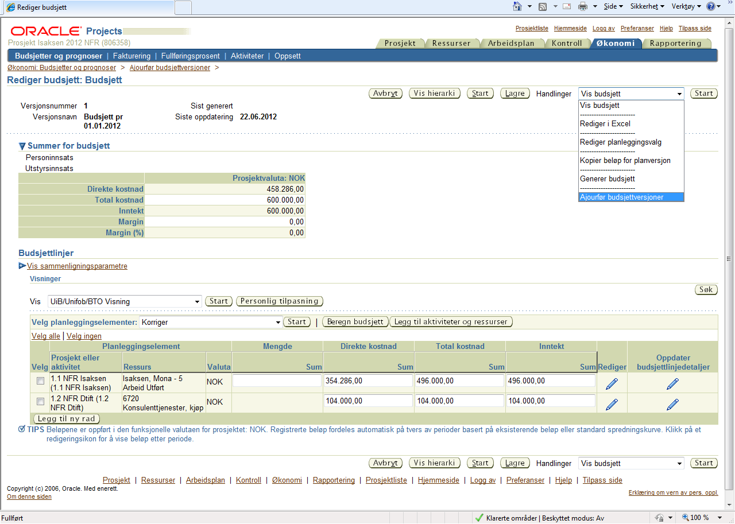Click the IE help question mark icon
The image size is (735, 524).
(x=711, y=6)
